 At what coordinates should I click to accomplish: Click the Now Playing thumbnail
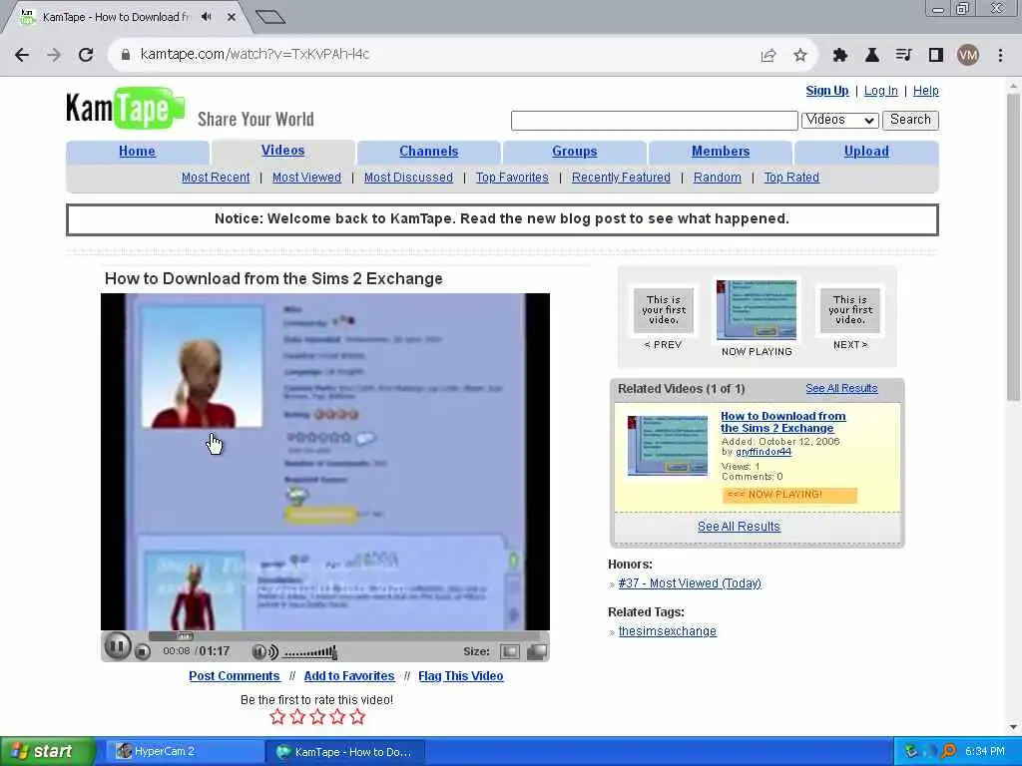click(757, 310)
